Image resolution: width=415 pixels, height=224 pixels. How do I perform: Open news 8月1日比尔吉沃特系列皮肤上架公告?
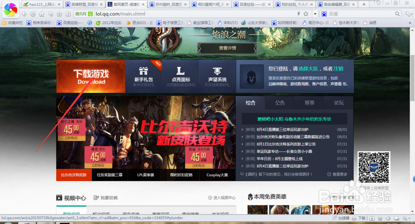286,144
